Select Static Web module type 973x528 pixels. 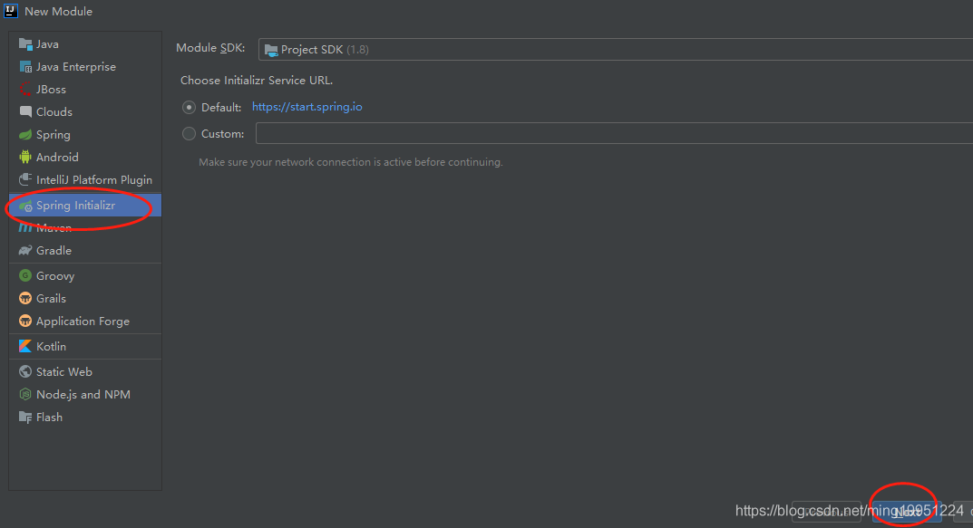click(x=63, y=371)
